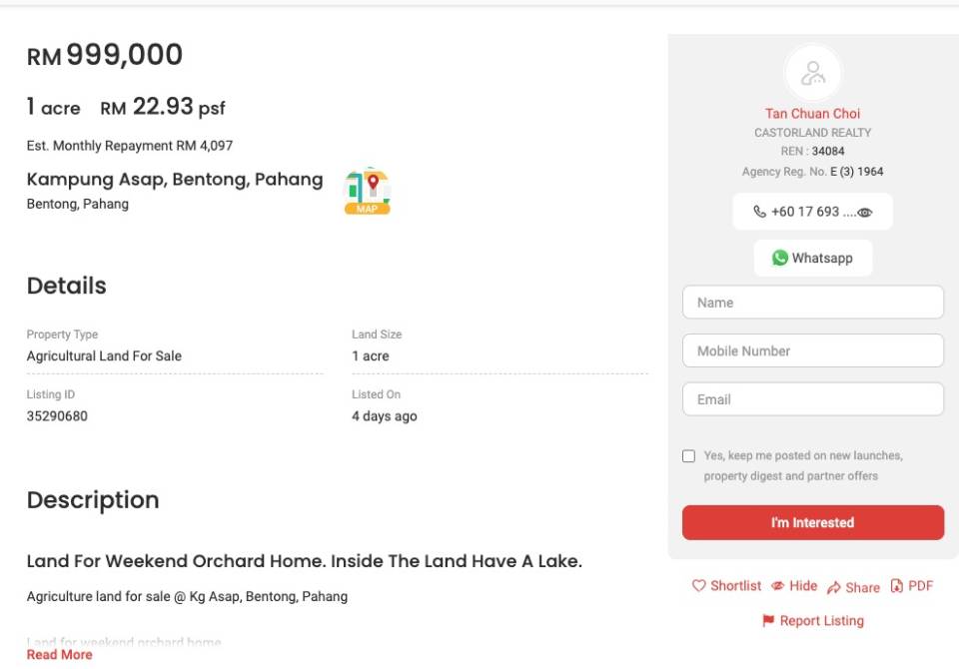
Task: Click the Report Listing flag icon
Action: 768,621
